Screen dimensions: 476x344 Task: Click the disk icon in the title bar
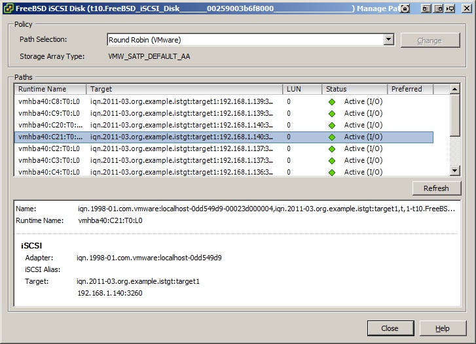[x=9, y=9]
